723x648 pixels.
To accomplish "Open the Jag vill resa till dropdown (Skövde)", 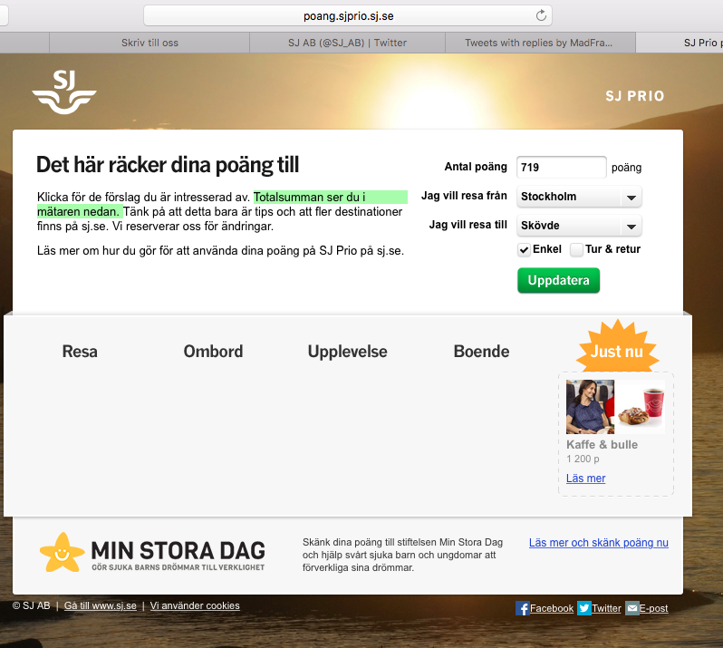I will pyautogui.click(x=579, y=226).
